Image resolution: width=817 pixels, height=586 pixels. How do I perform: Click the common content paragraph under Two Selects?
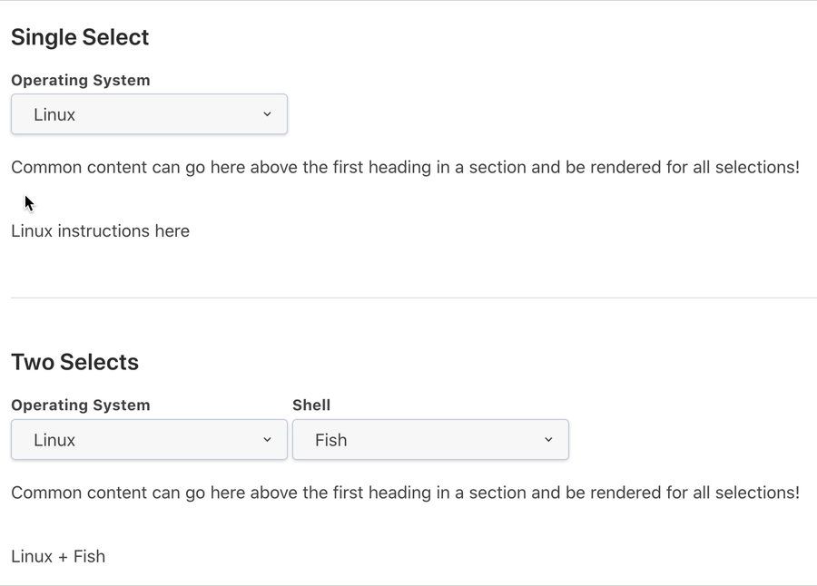405,493
